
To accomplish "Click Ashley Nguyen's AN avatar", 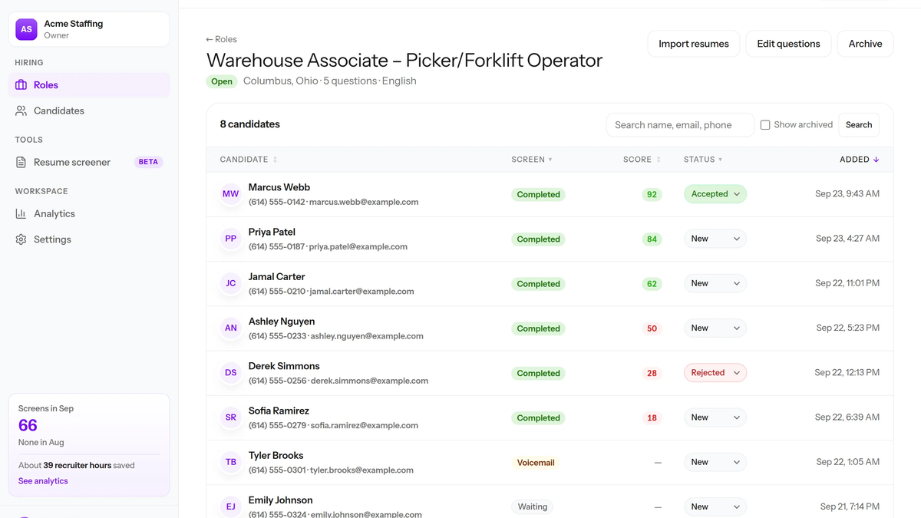I will click(230, 328).
